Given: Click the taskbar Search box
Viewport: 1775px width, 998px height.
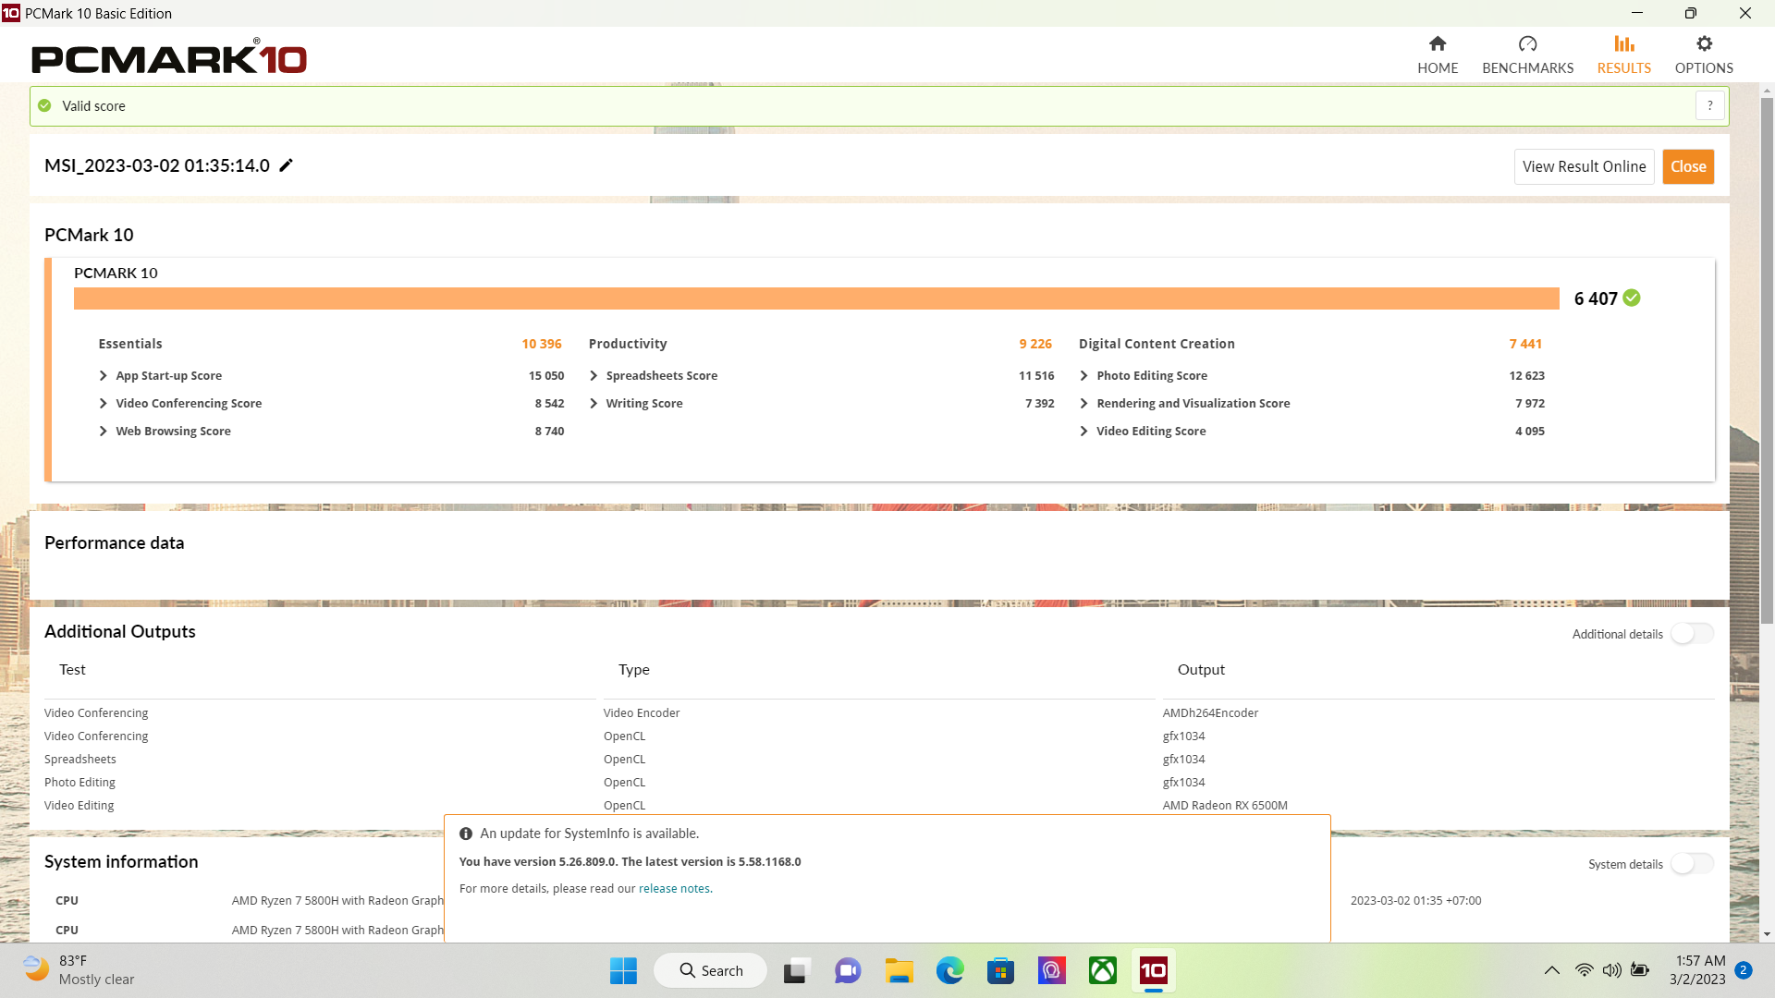Looking at the screenshot, I should point(710,970).
